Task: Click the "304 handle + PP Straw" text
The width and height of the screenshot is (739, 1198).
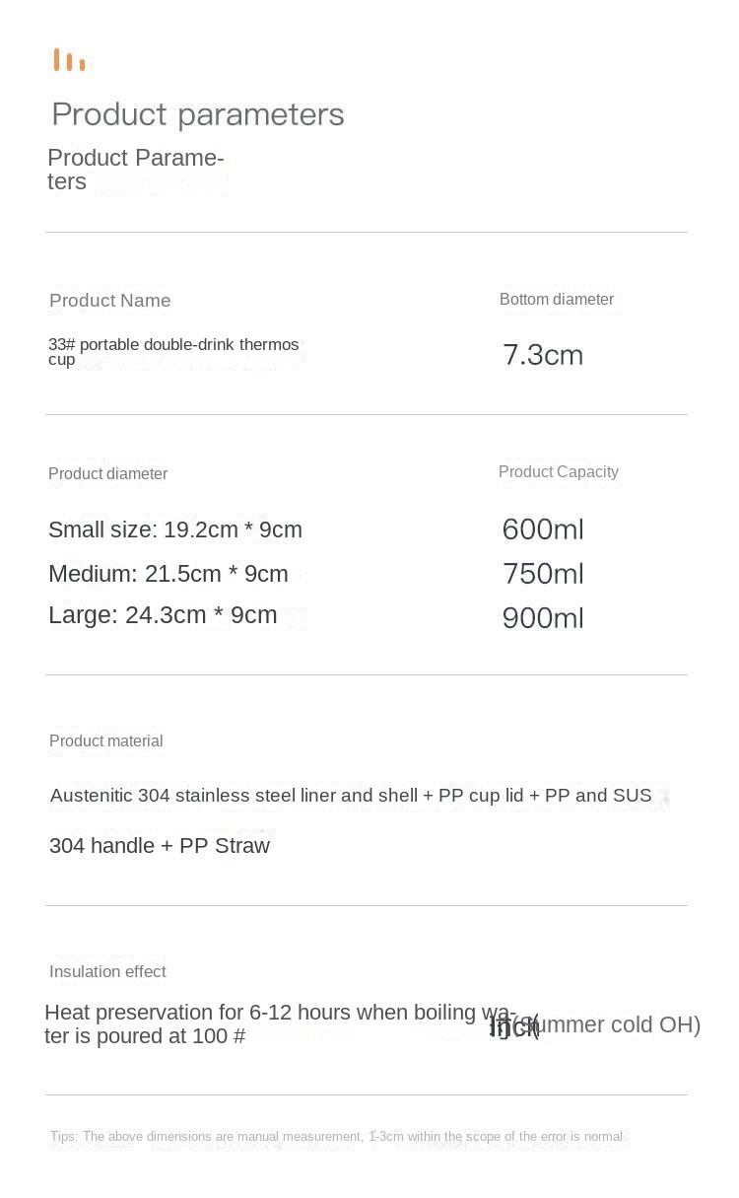Action: (160, 846)
